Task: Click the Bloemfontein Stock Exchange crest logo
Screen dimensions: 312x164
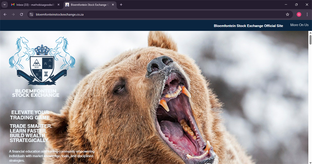Action: [x=42, y=61]
